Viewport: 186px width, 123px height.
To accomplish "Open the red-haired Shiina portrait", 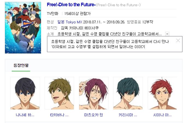I will 162,93.
